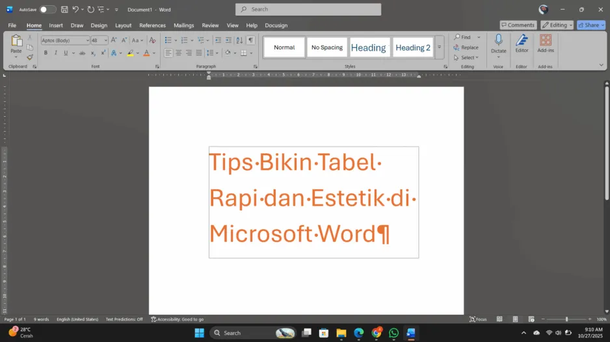610x342 pixels.
Task: Click the vertical scrollbar thumb
Action: click(607, 143)
